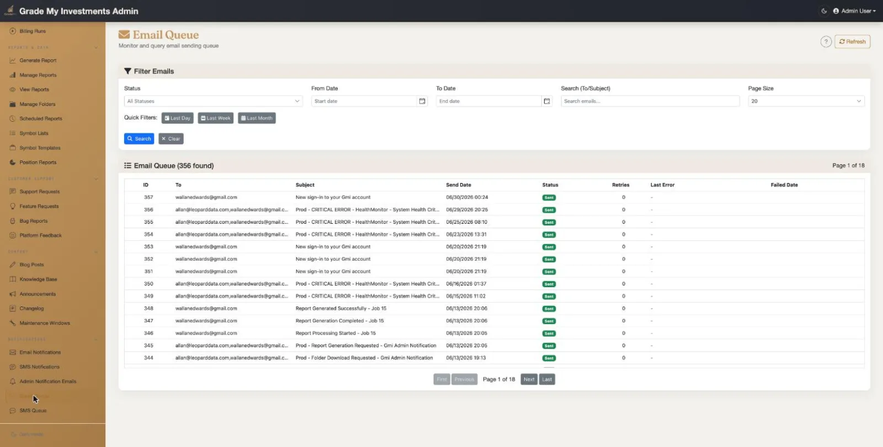Open the From Date calendar icon
This screenshot has width=883, height=447.
(x=422, y=101)
